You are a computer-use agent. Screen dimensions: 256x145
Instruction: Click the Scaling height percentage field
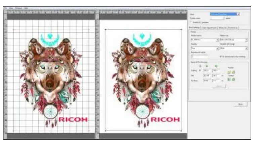tap(216, 71)
